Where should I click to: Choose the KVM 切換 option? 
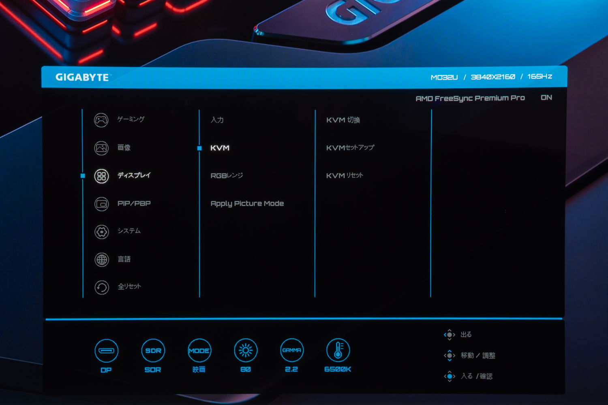coord(343,120)
